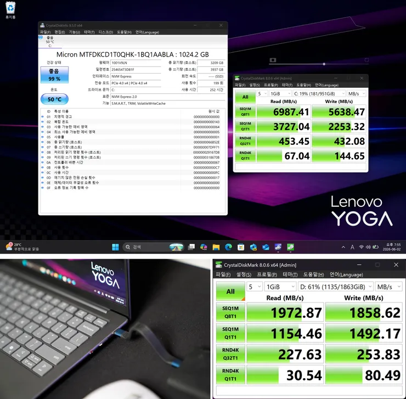
Task: Click status dot of SMART row 0F
Action: tap(42, 188)
